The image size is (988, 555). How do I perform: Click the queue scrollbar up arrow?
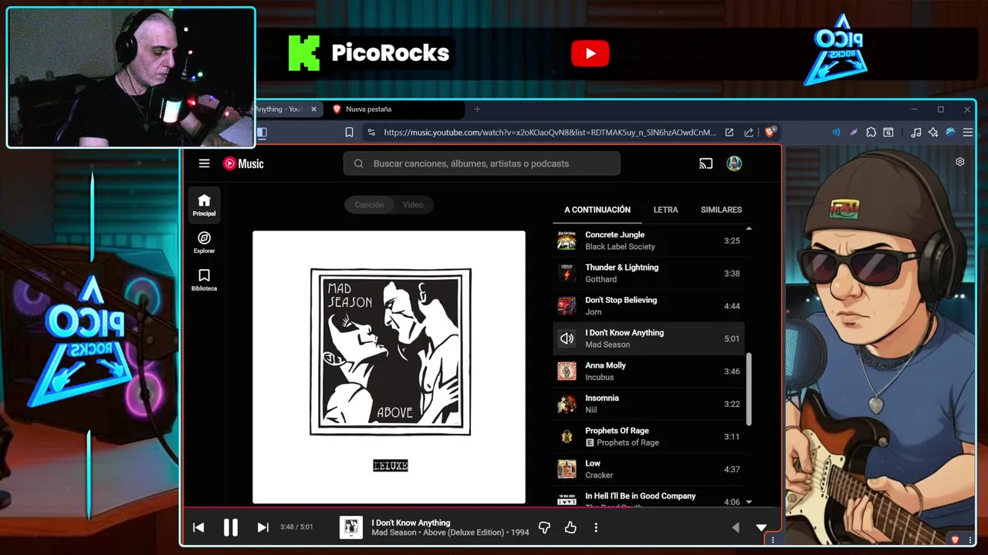click(x=749, y=229)
